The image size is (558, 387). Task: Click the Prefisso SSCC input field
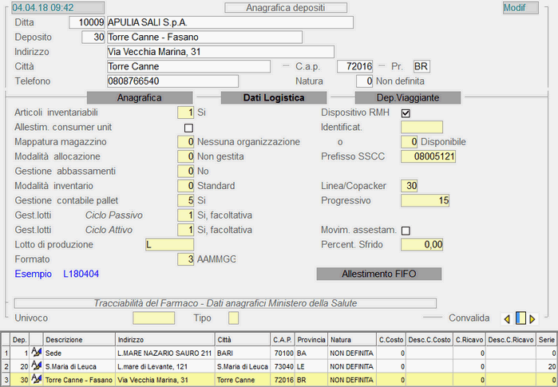(429, 156)
